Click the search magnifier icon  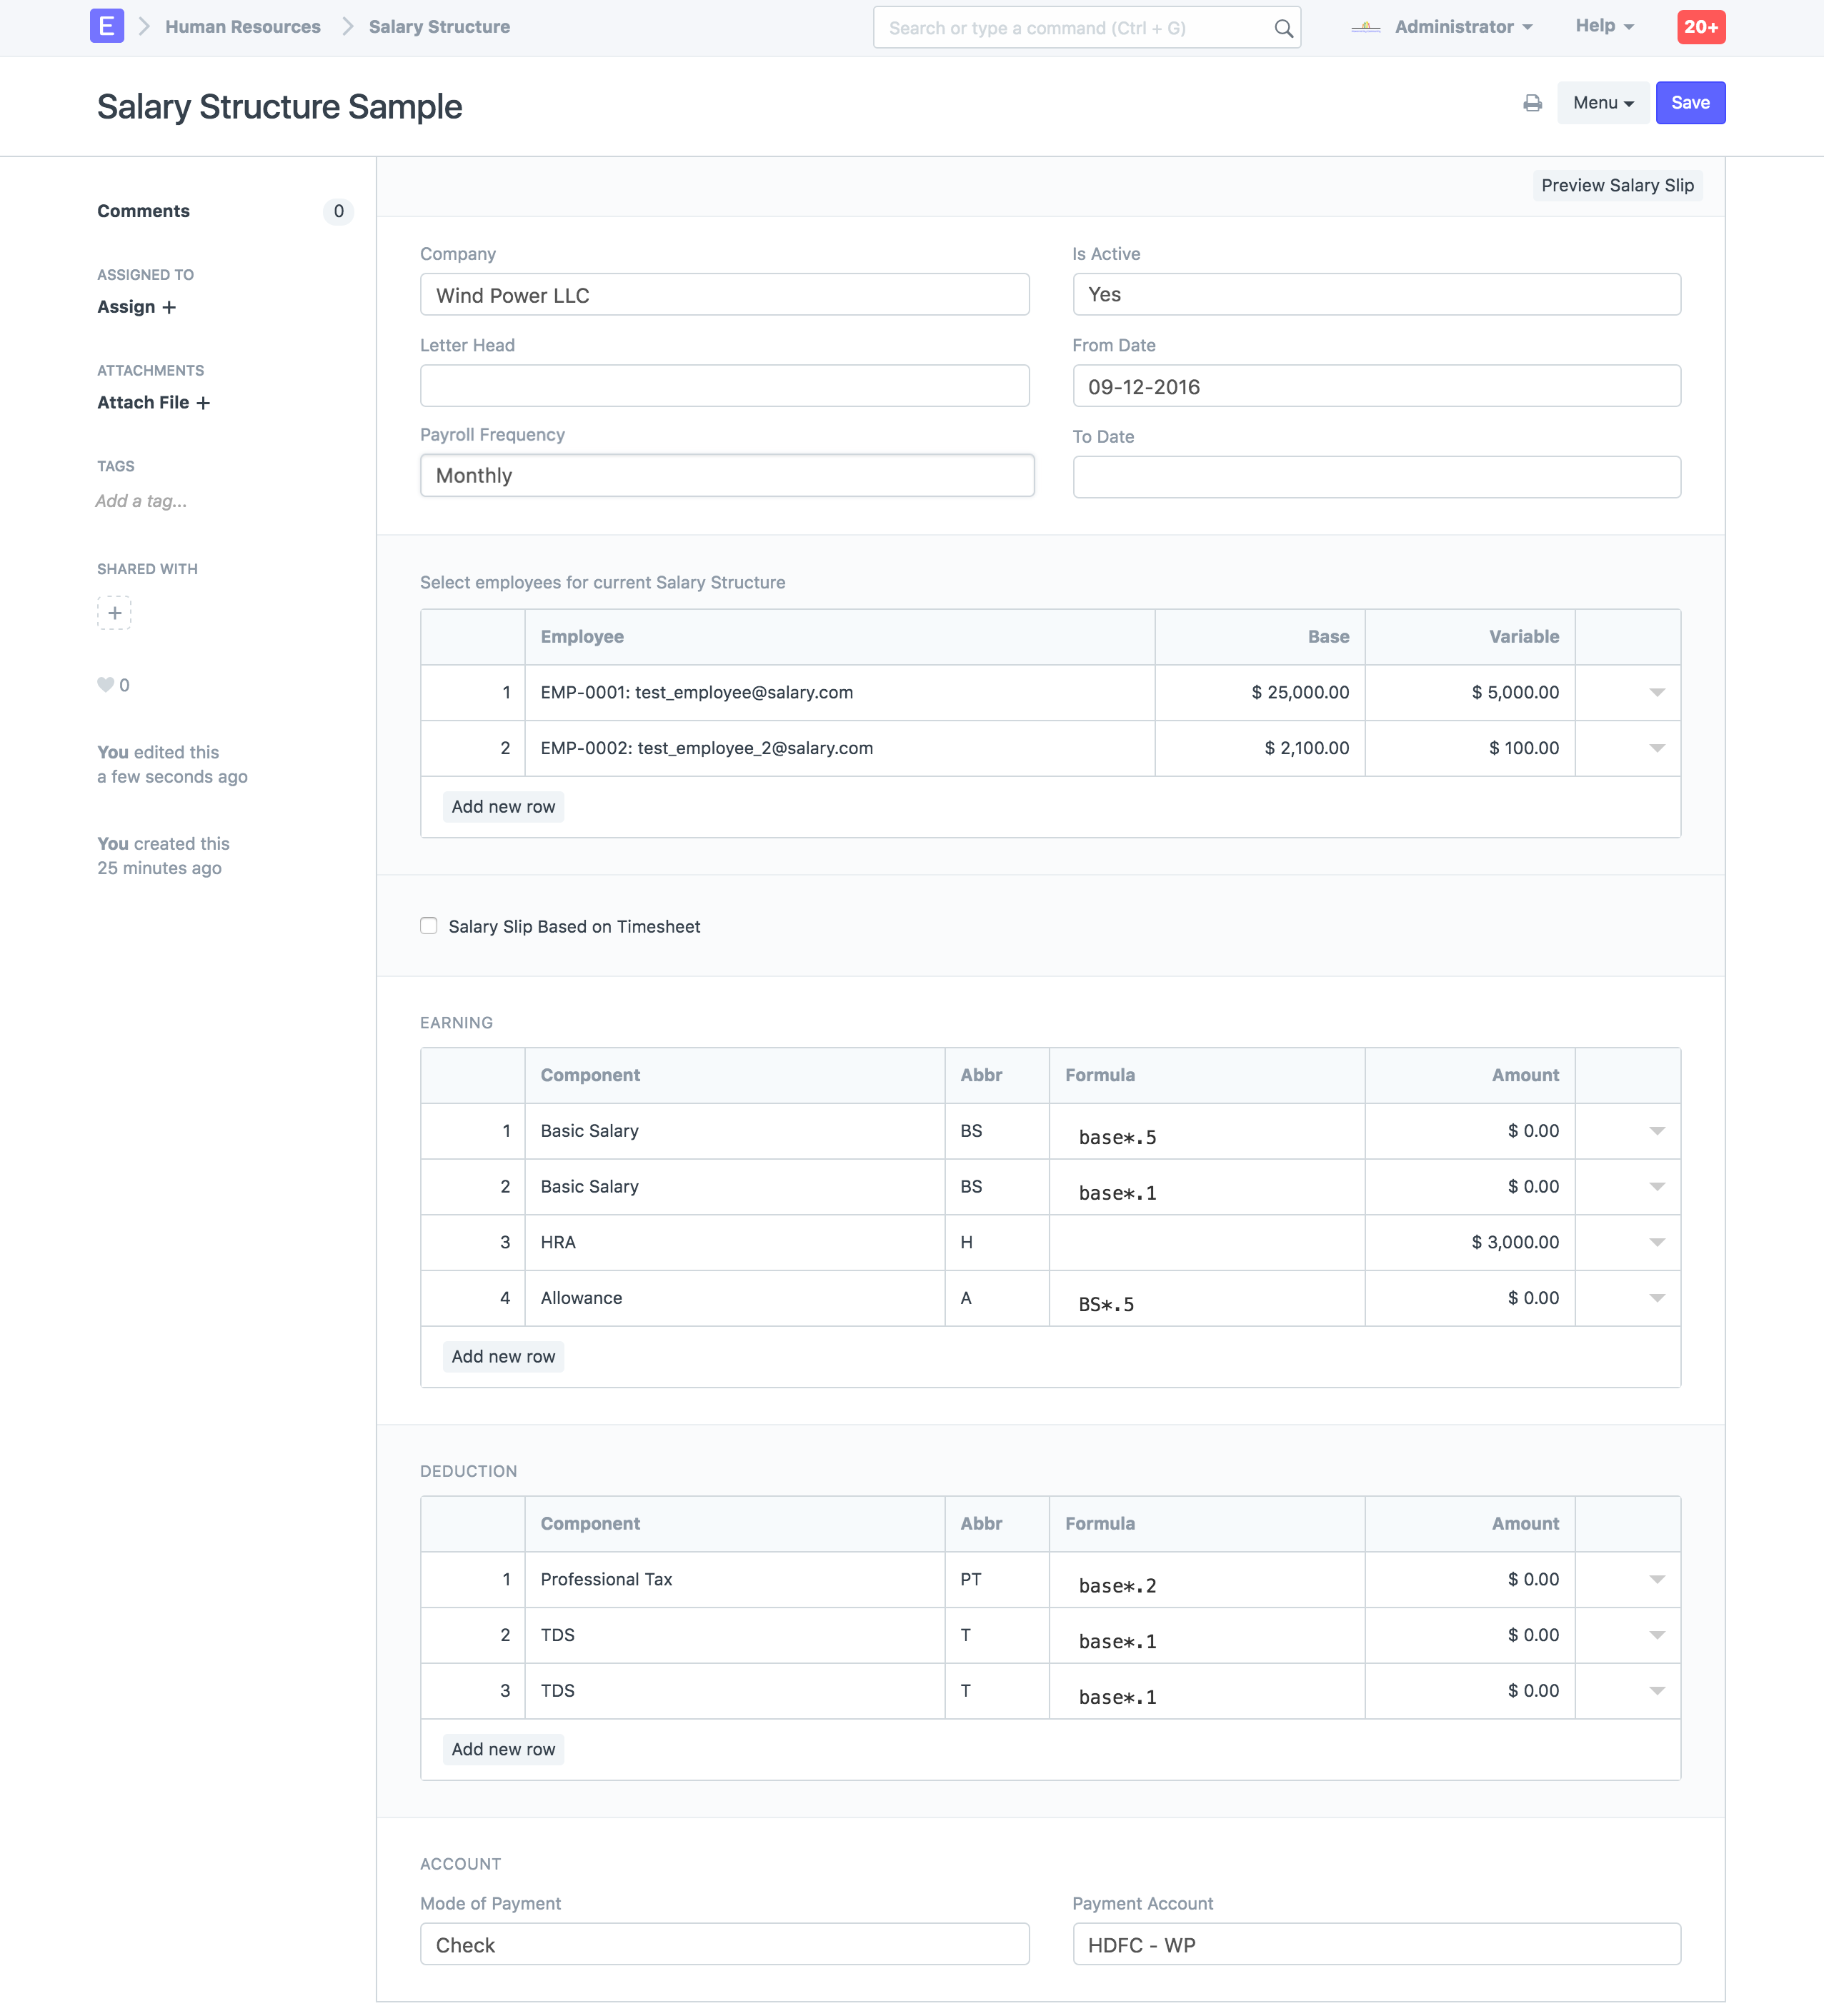(1282, 28)
